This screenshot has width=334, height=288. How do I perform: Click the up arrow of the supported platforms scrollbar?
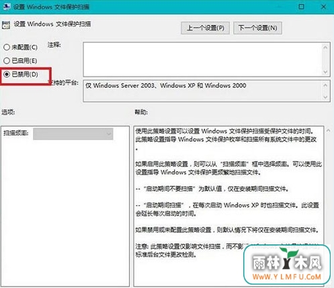[x=326, y=85]
